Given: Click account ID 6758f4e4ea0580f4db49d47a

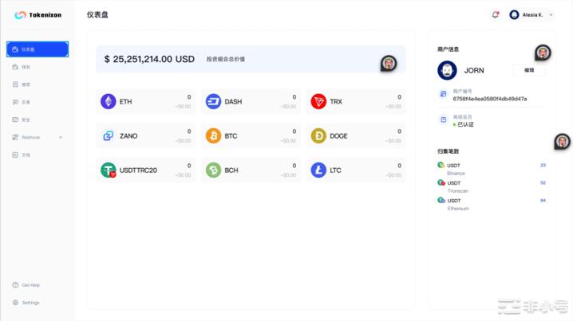Looking at the screenshot, I should pos(490,99).
